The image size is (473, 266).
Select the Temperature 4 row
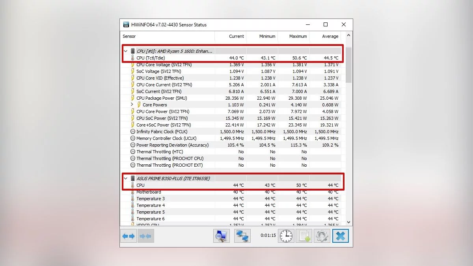pos(231,205)
